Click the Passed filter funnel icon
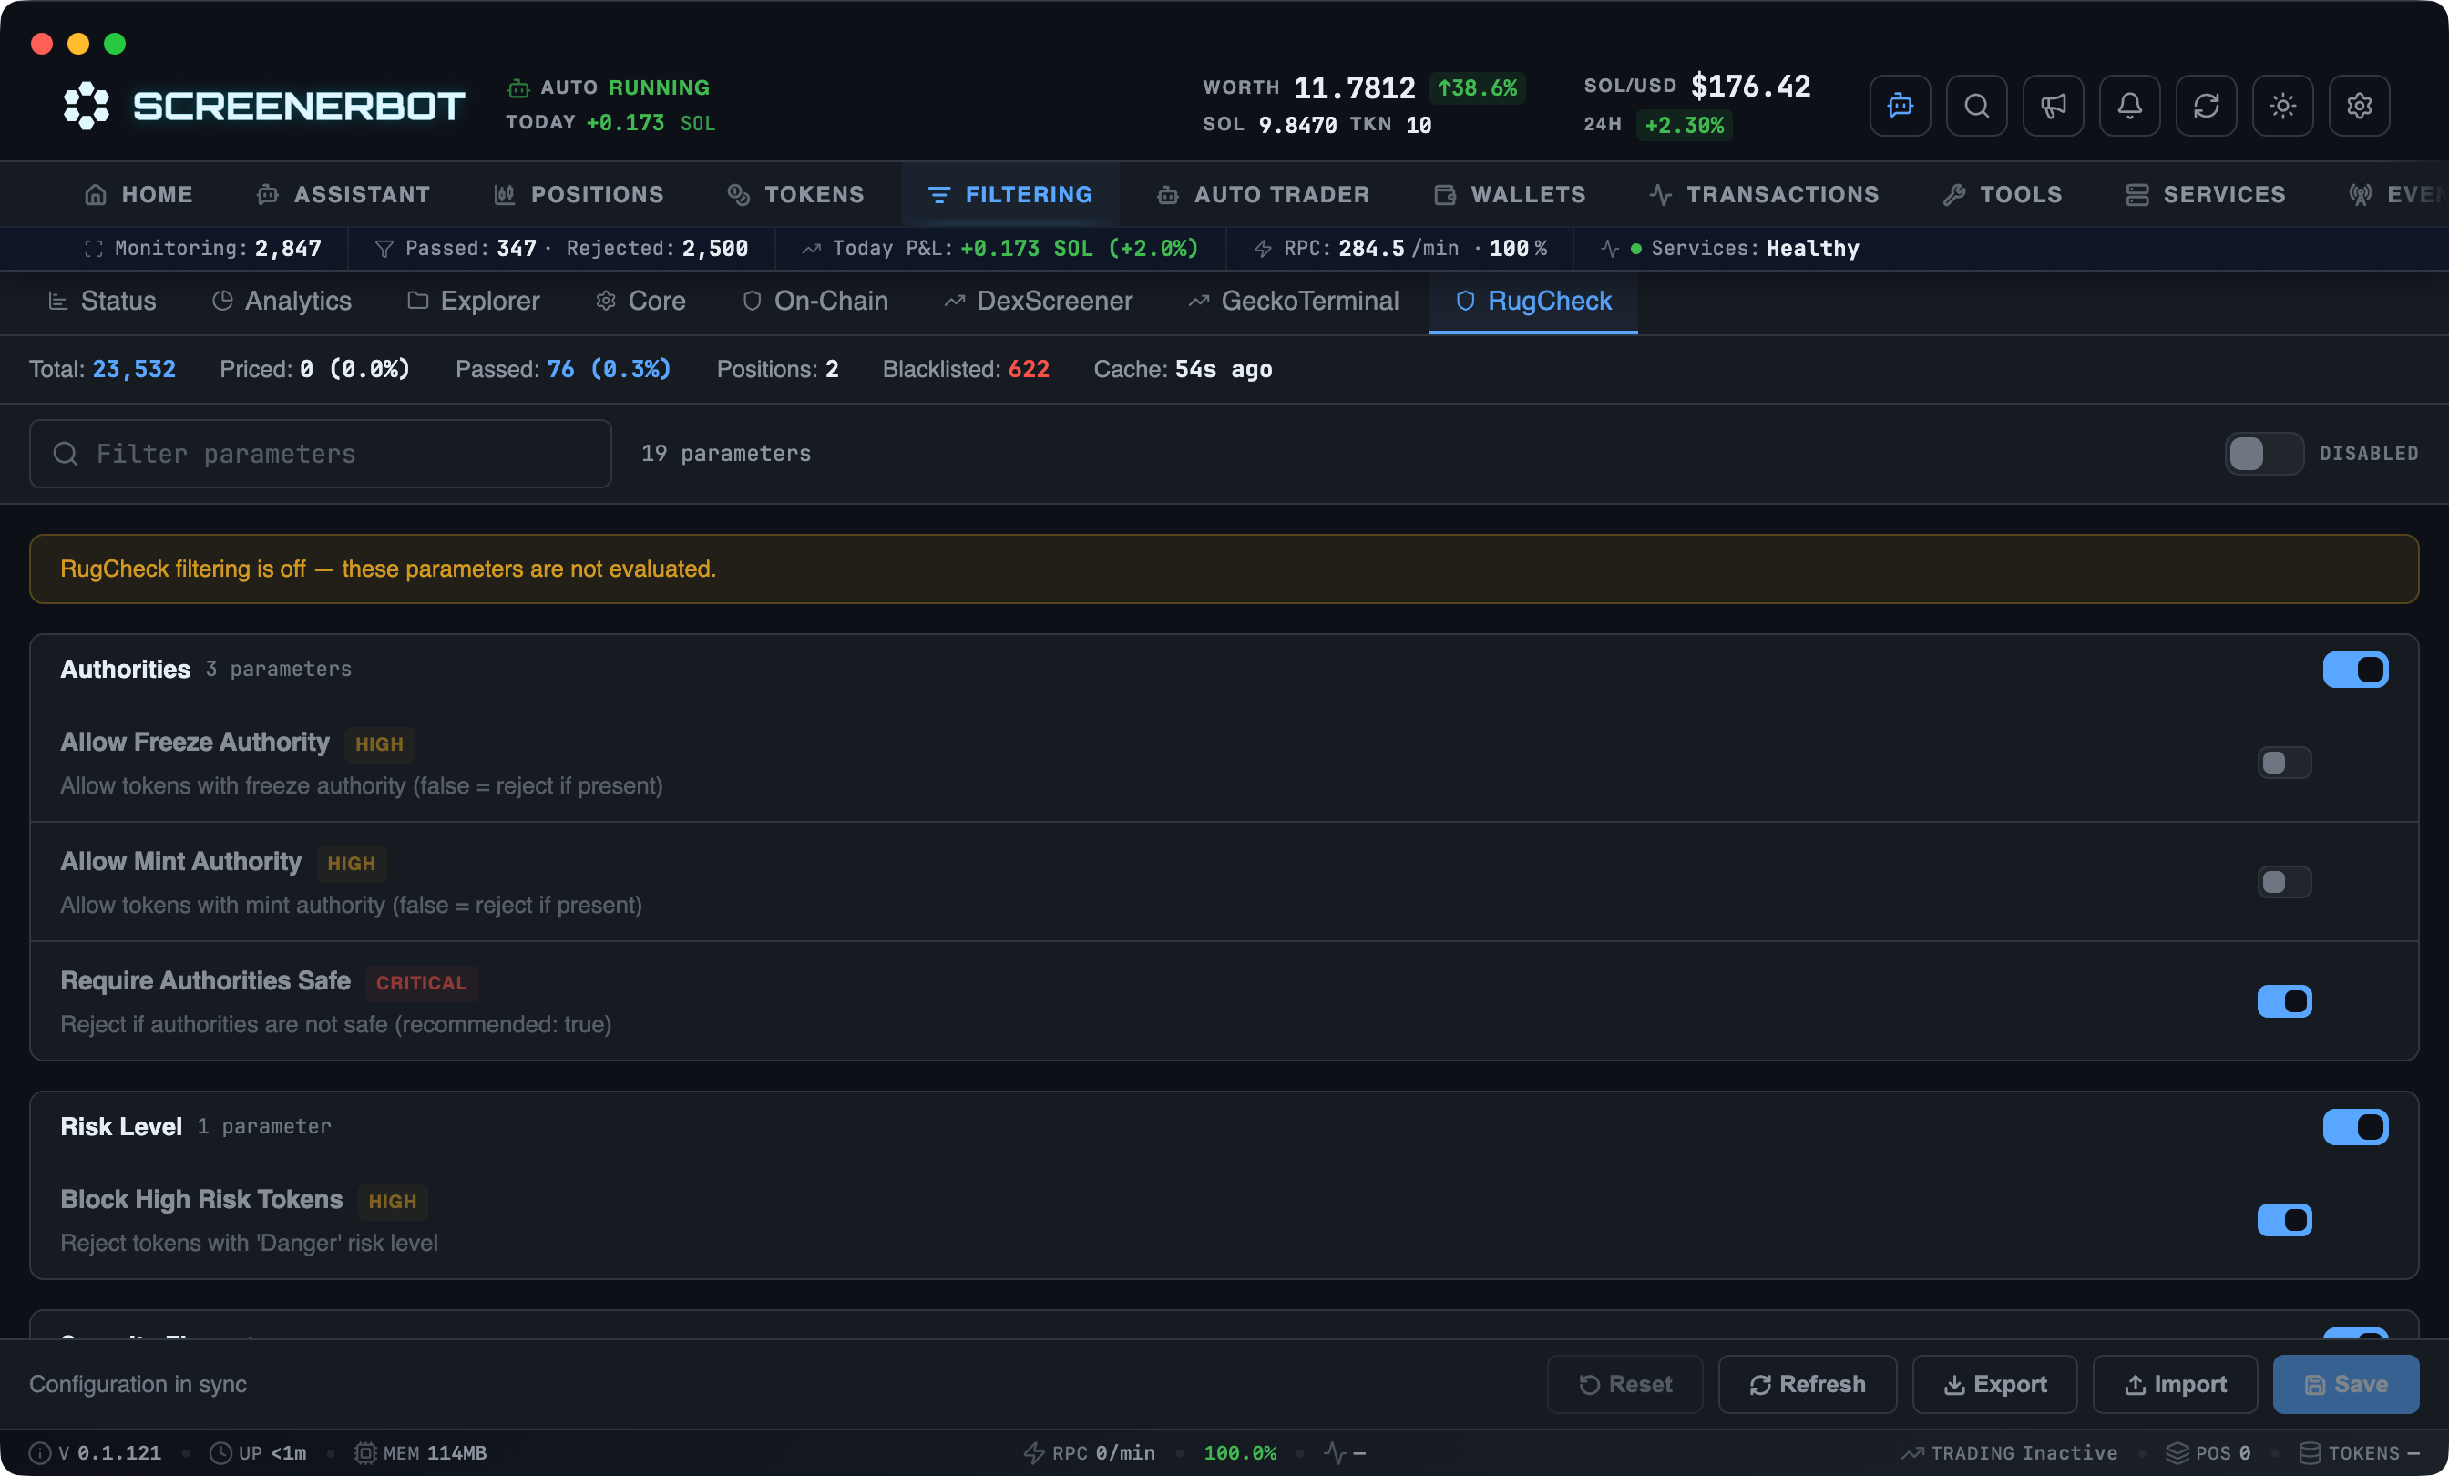This screenshot has width=2449, height=1476. (384, 249)
